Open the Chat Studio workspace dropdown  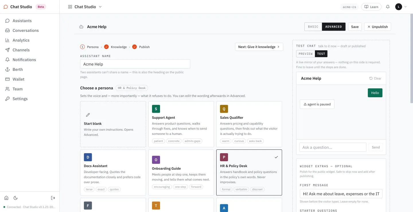(x=85, y=7)
